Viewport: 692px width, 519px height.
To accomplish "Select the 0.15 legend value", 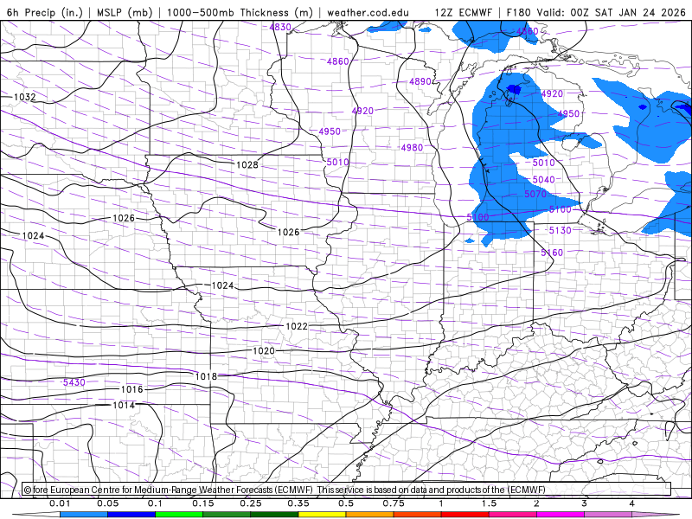I will 203,503.
